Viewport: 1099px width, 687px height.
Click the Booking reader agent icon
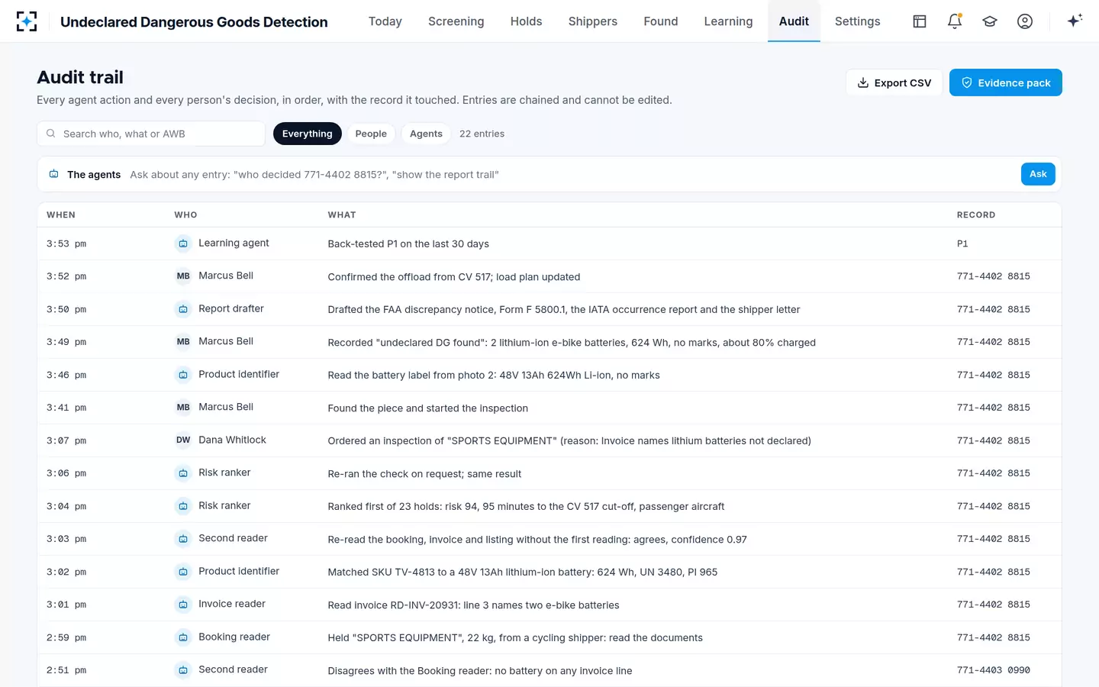183,637
